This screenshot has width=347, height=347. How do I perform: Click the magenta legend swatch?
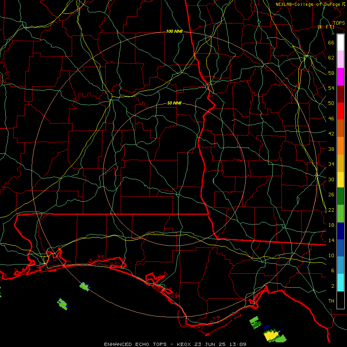340,77
